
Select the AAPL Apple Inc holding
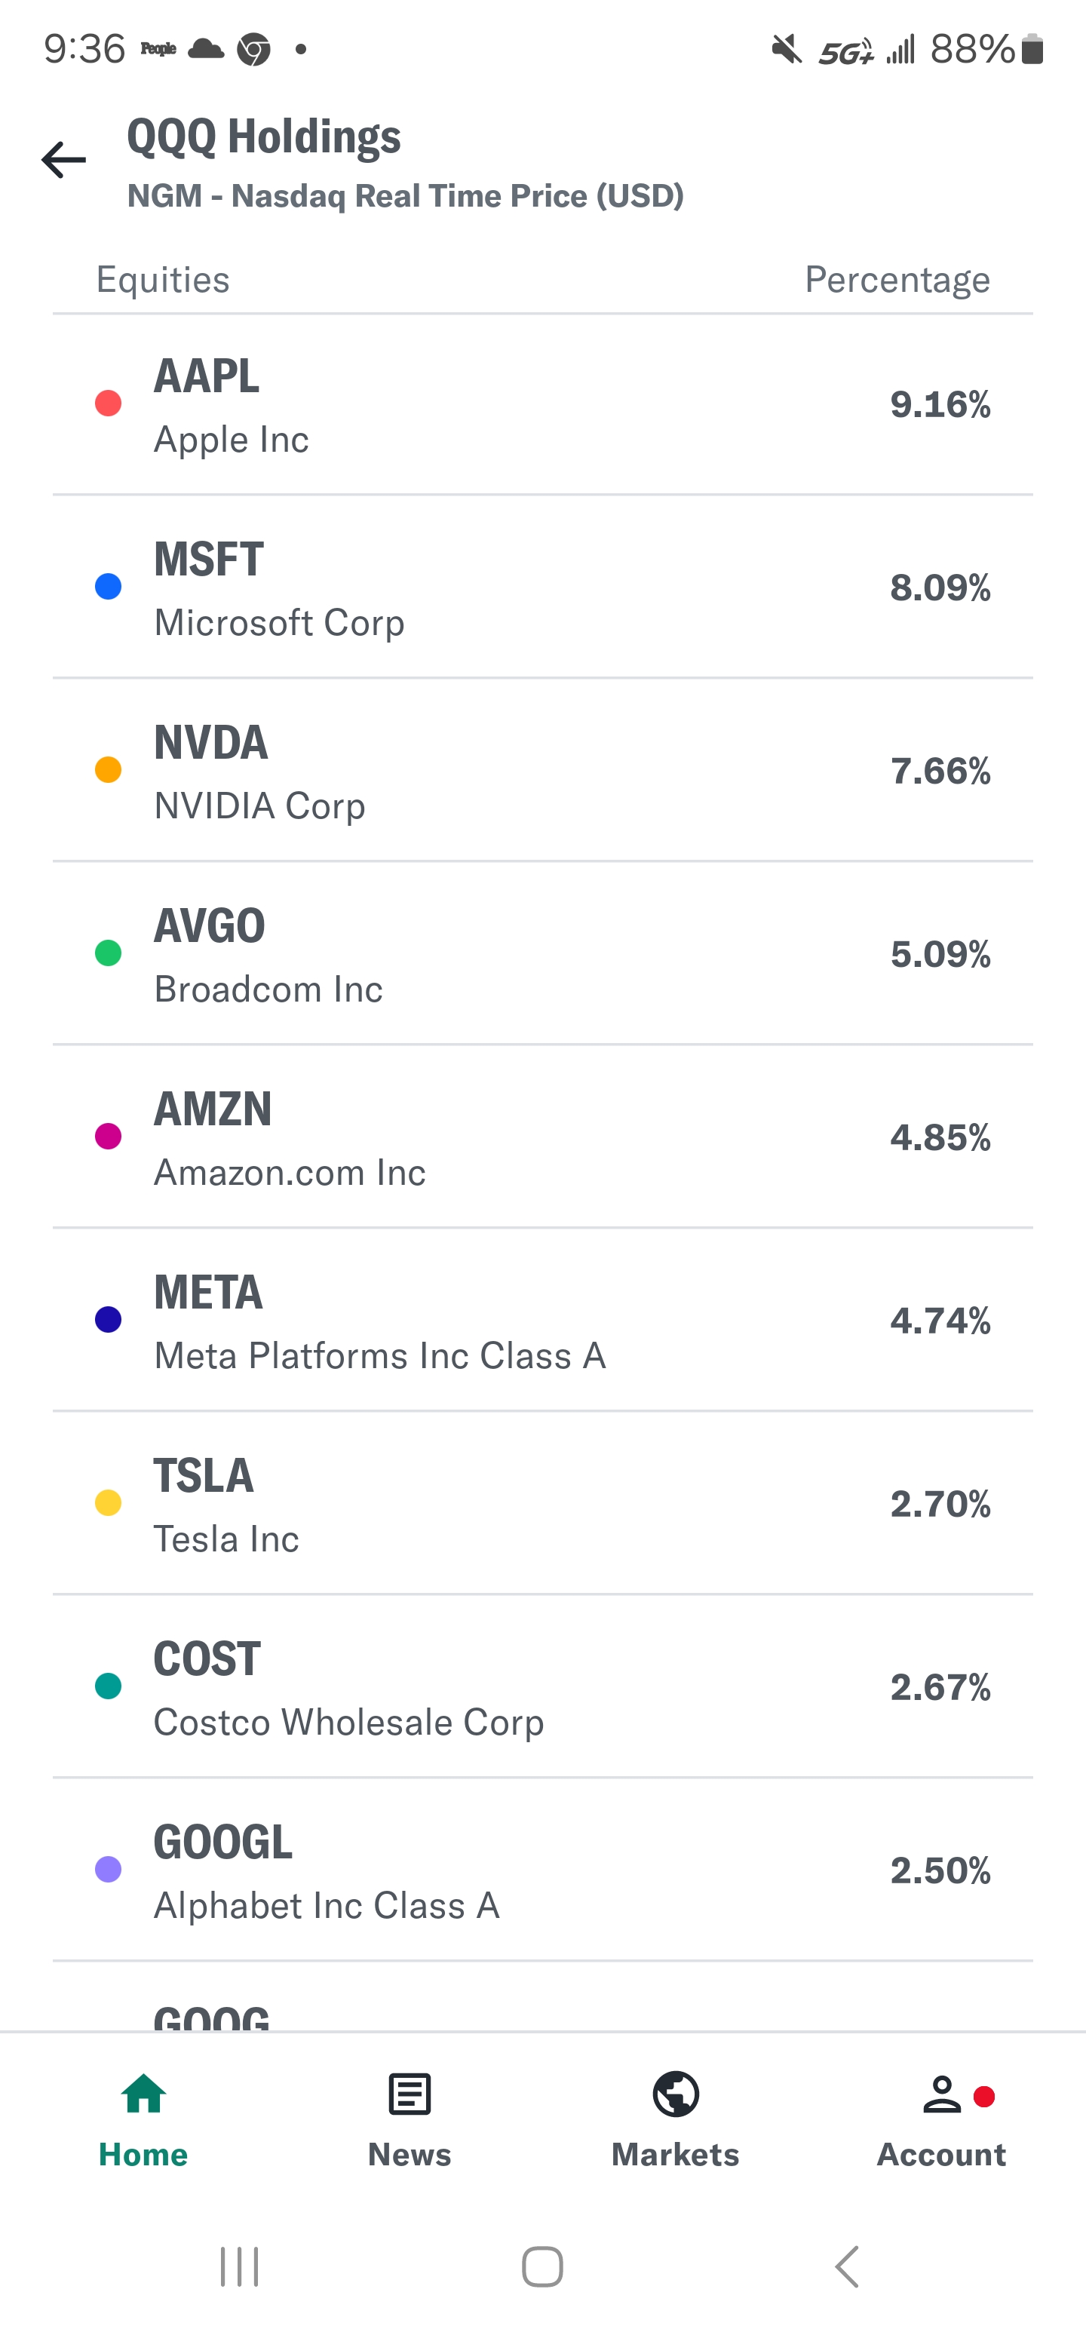tap(542, 405)
